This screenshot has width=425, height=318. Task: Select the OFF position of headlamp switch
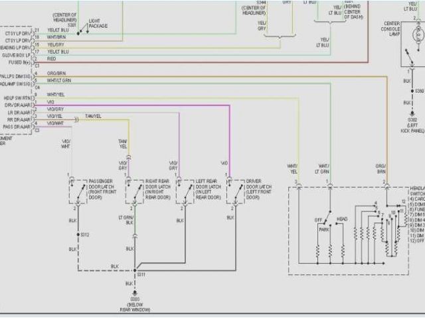click(318, 220)
